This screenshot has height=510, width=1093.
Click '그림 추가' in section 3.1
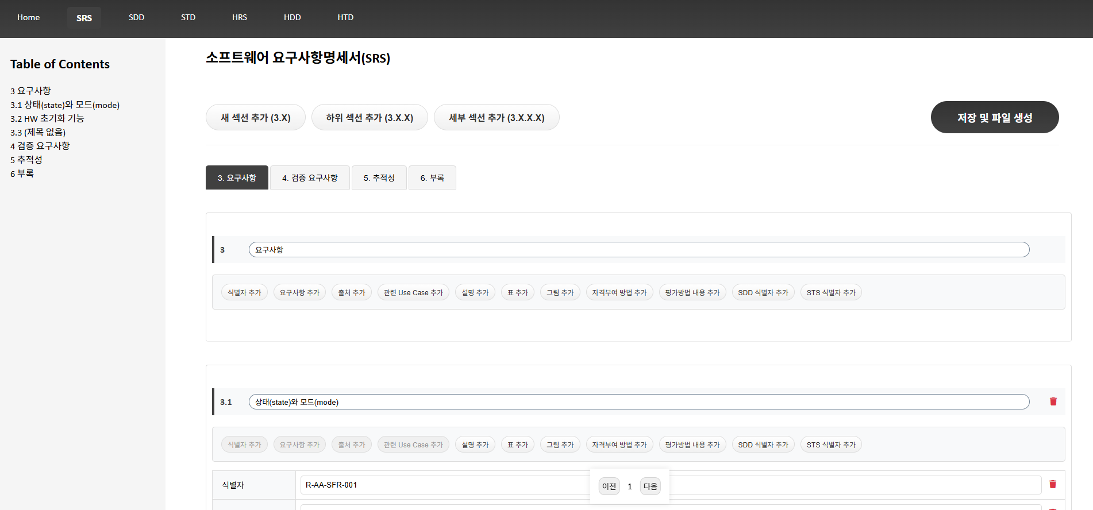[560, 445]
